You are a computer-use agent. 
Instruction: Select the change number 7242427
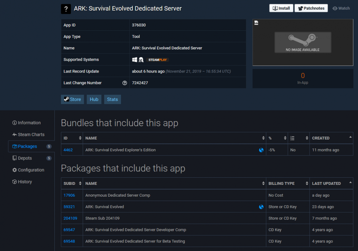click(140, 83)
